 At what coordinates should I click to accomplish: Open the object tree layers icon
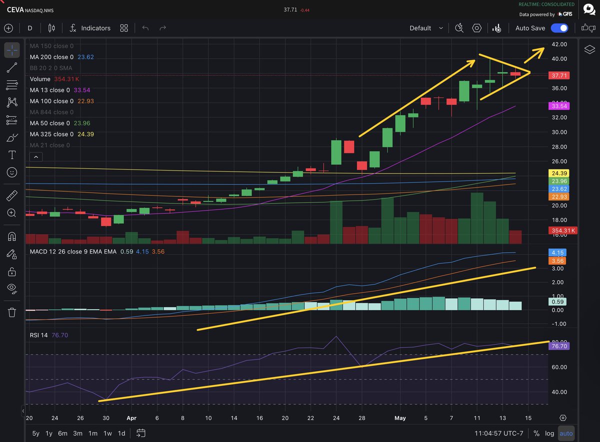(x=589, y=49)
